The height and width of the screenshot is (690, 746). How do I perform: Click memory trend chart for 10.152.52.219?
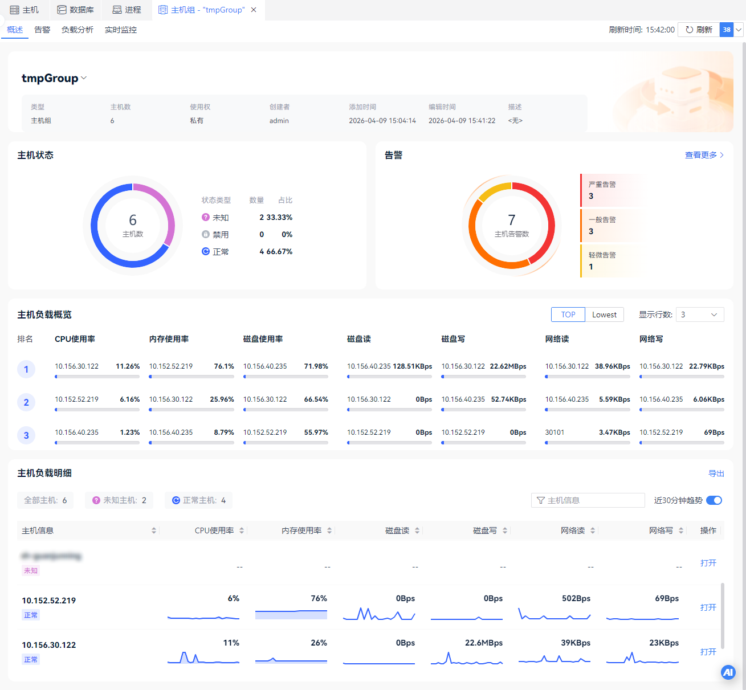[x=291, y=614]
